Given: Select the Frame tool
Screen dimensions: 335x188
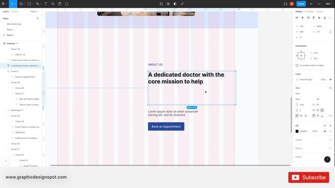Looking at the screenshot, I should click(x=21, y=4).
